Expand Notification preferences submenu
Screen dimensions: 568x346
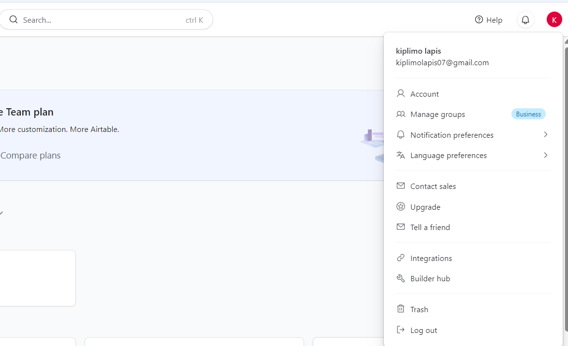545,134
